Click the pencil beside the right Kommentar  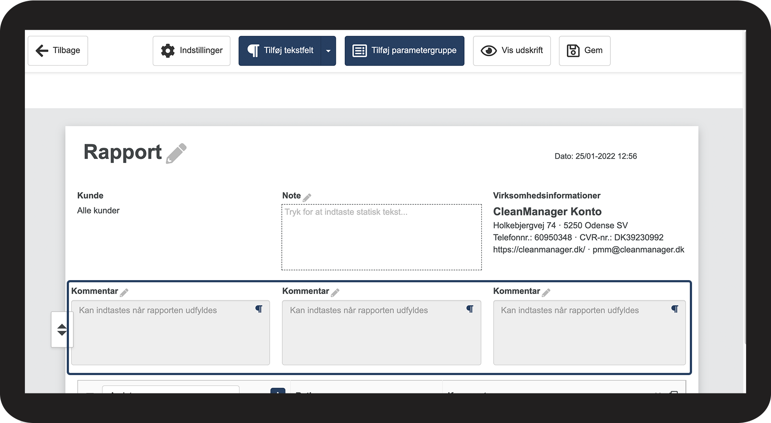tap(546, 293)
